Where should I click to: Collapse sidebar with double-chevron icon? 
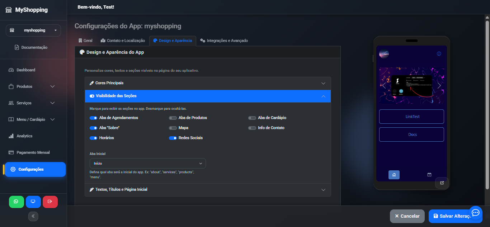pyautogui.click(x=33, y=216)
